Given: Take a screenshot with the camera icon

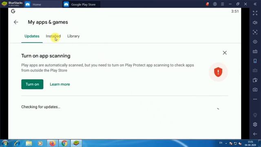Looking at the screenshot, I should (255, 90).
